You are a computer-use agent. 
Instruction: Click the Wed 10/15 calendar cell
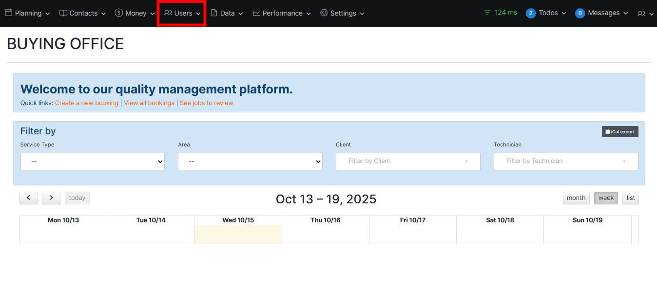pyautogui.click(x=238, y=234)
